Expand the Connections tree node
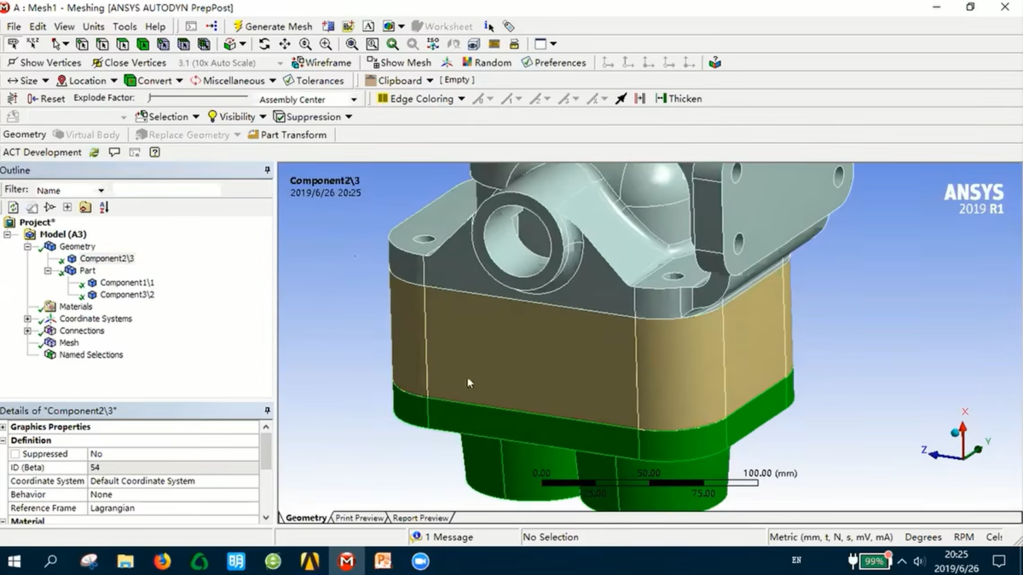1023x575 pixels. [27, 331]
